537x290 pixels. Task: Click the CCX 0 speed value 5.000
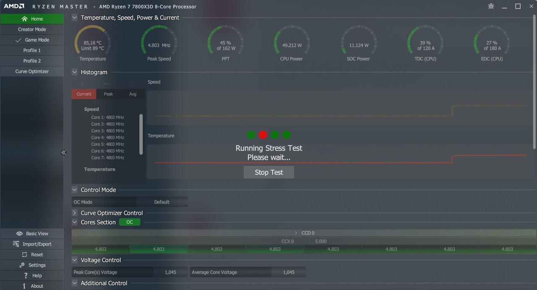[x=321, y=241]
